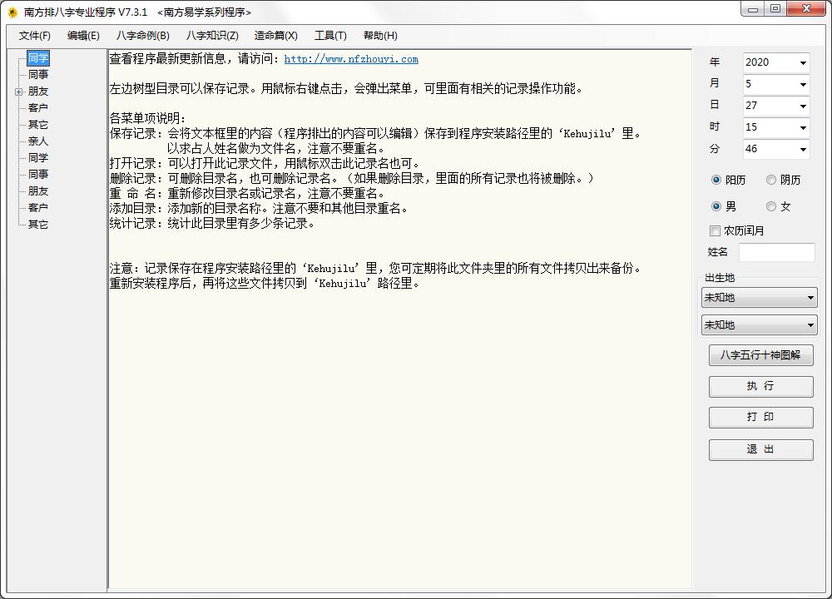832x599 pixels.
Task: Open the year 2020 dropdown
Action: pos(803,63)
